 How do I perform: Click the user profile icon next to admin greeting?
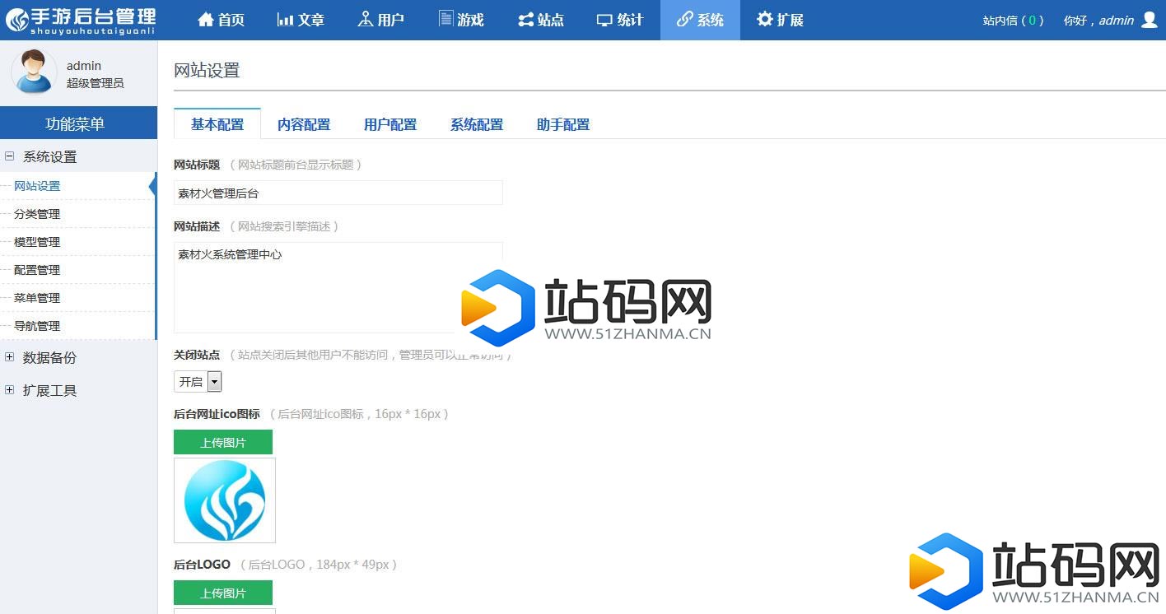pos(1150,20)
